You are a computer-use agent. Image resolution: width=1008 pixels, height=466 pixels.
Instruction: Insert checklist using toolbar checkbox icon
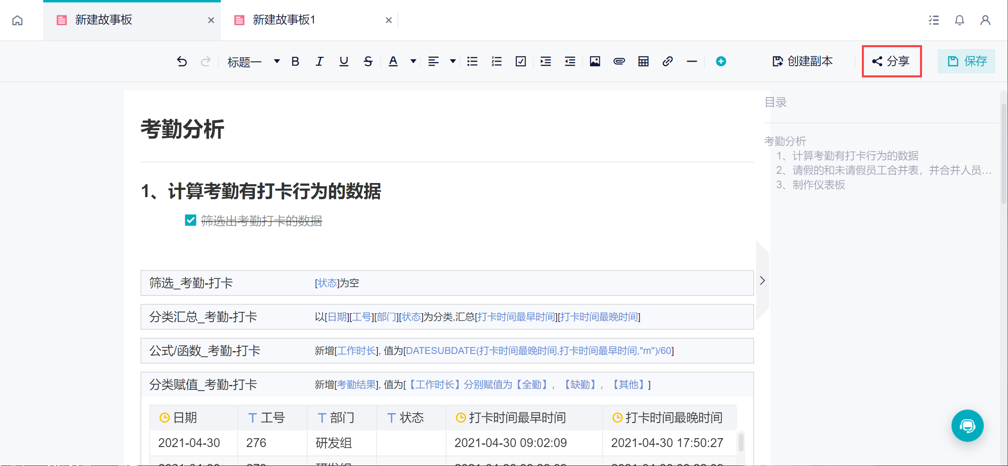click(x=520, y=61)
